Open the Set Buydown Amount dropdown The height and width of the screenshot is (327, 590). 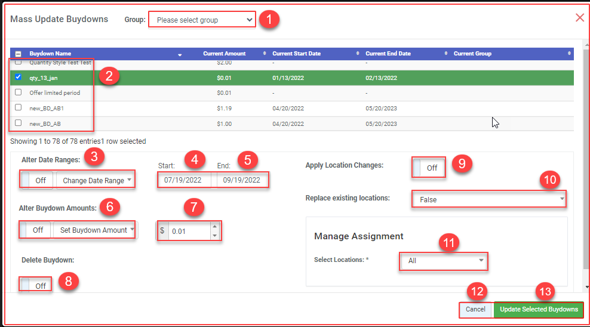pos(96,230)
